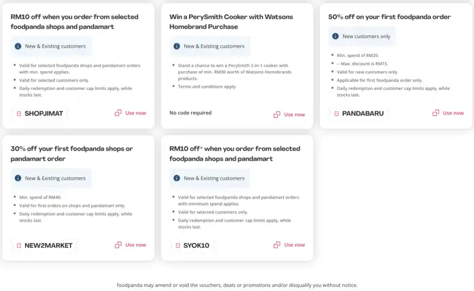
Task: Click the copy icon beside NEW2MARKET Use now
Action: pos(118,245)
